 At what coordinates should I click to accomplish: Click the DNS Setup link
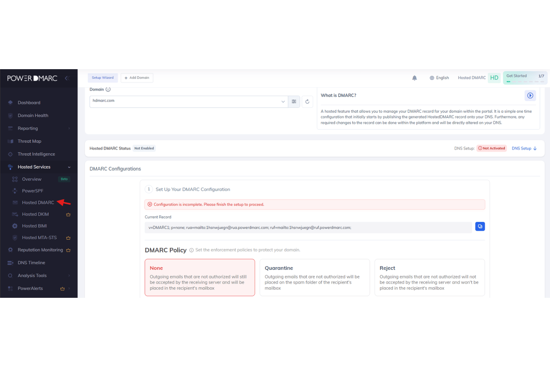pos(524,148)
